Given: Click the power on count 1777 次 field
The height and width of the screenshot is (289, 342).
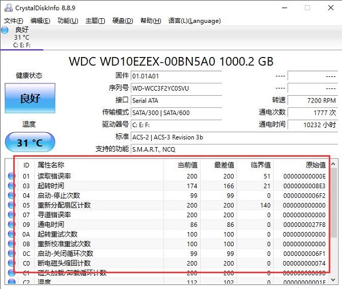Looking at the screenshot, I should 313,113.
